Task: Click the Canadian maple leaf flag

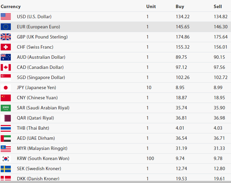Action: [x=6, y=67]
